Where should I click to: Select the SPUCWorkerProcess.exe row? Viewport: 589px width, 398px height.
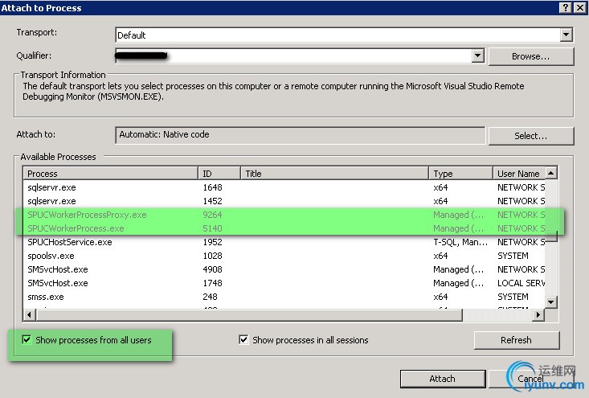point(284,228)
